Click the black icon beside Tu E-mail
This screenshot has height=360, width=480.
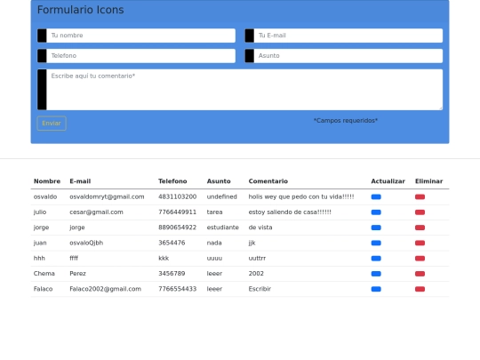[x=250, y=36]
